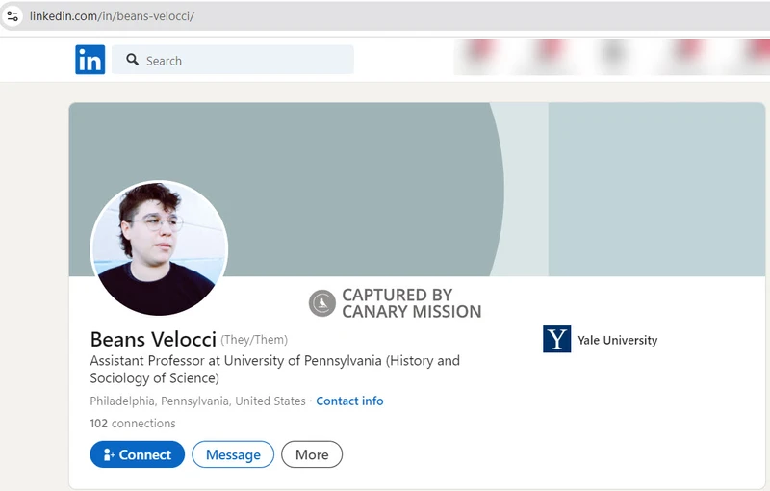This screenshot has height=491, width=770.
Task: Open the Beans Velocci profile photo
Action: [159, 248]
